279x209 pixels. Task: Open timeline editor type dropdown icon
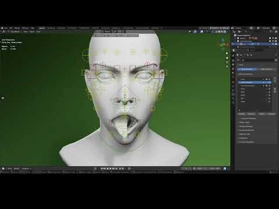(x=3, y=168)
